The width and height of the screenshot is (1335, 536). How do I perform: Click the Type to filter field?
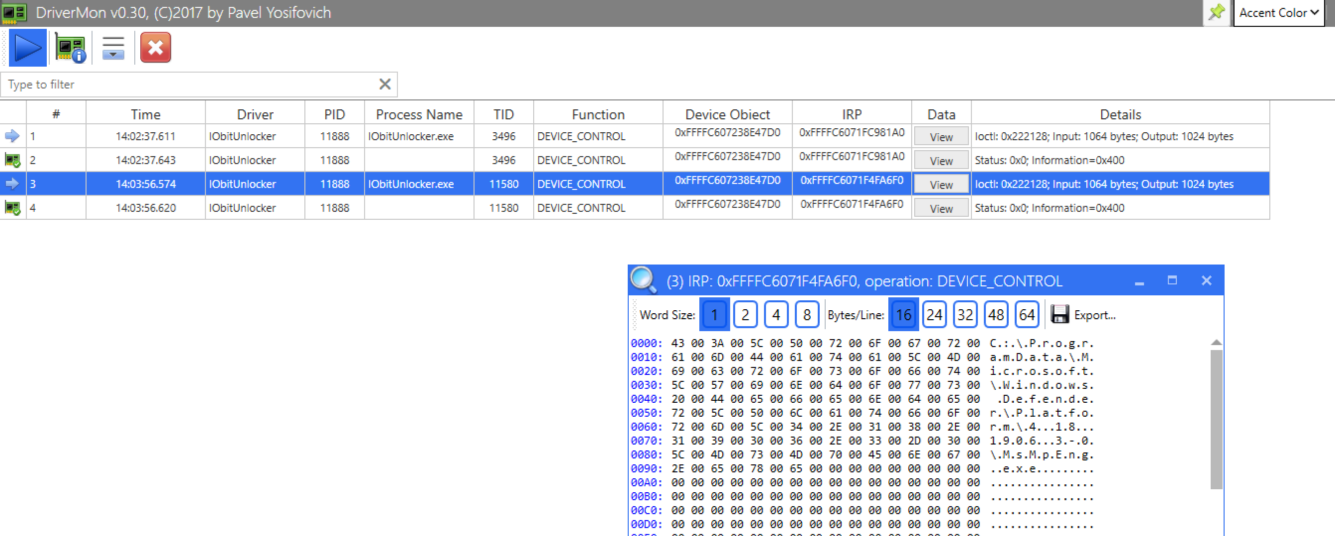point(192,85)
